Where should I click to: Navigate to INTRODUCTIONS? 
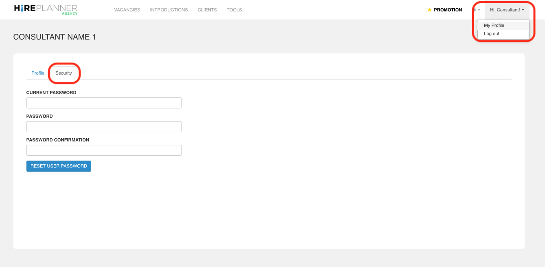[169, 10]
